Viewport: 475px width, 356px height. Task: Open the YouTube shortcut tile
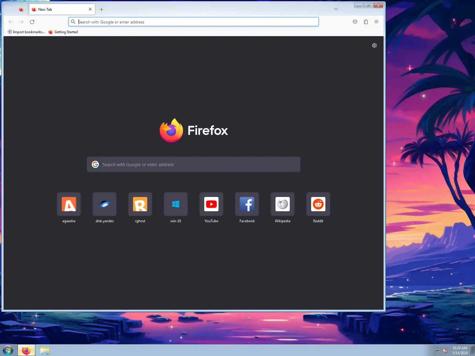coord(211,204)
